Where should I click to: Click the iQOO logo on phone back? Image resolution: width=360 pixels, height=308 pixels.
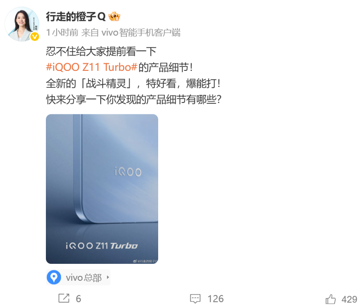click(128, 172)
